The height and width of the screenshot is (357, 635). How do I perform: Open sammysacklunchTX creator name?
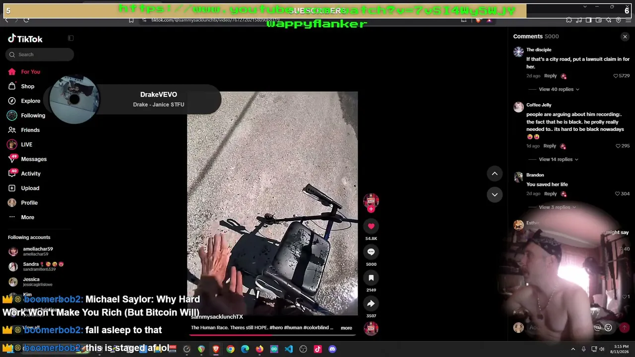coord(217,317)
